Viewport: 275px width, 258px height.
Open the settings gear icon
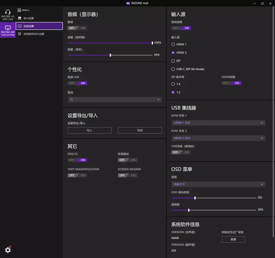[8, 250]
